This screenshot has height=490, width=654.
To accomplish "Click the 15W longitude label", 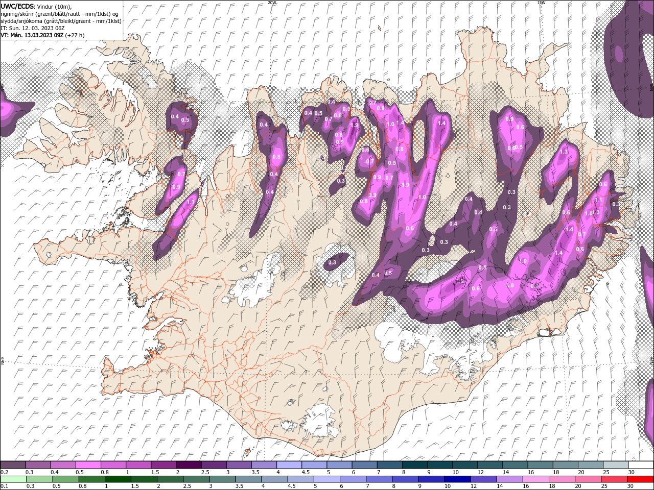I will pyautogui.click(x=541, y=3).
